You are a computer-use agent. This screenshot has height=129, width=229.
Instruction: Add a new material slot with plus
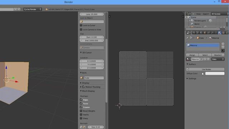point(223,44)
